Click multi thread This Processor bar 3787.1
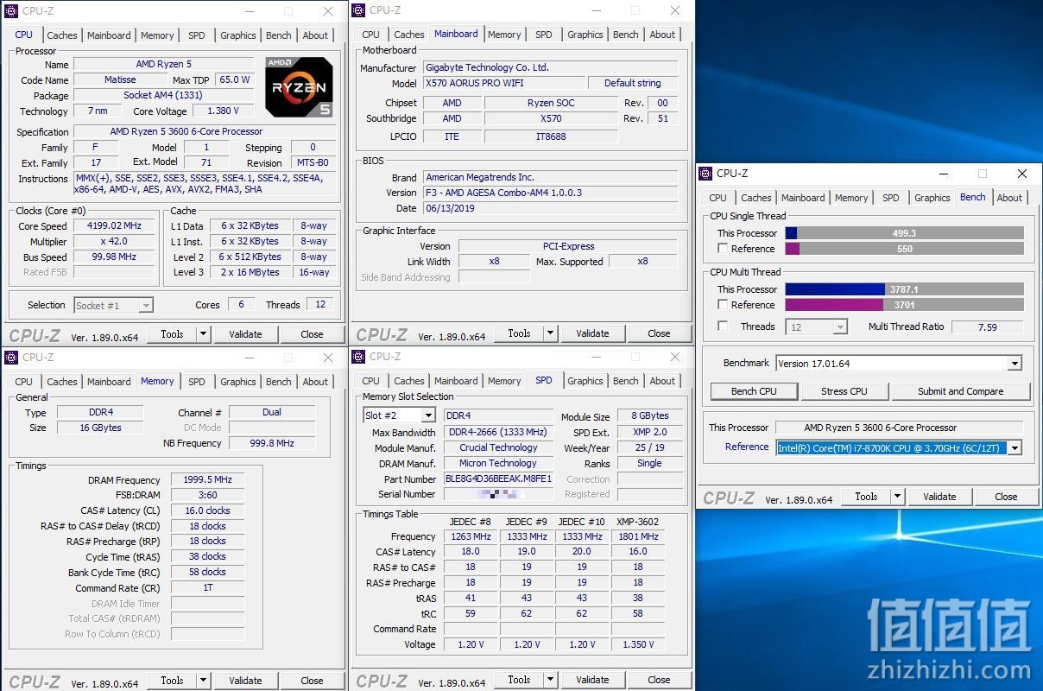1043x691 pixels. click(x=904, y=289)
